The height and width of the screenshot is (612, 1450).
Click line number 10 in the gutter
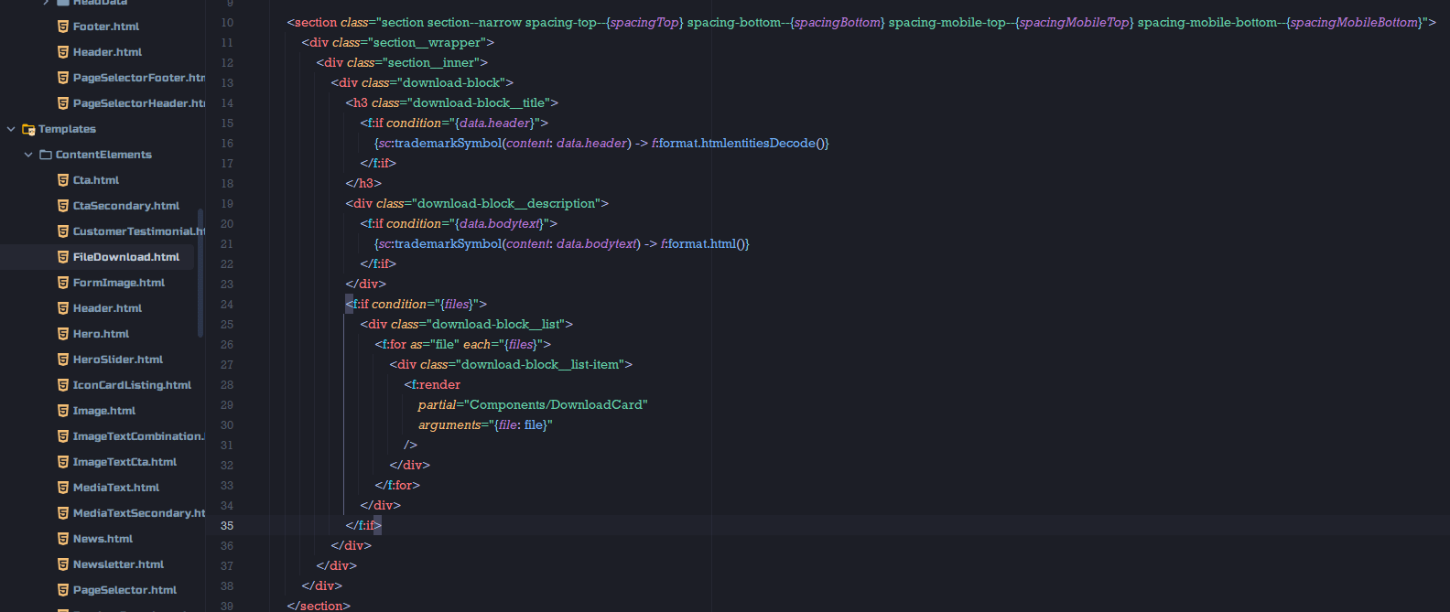point(227,23)
